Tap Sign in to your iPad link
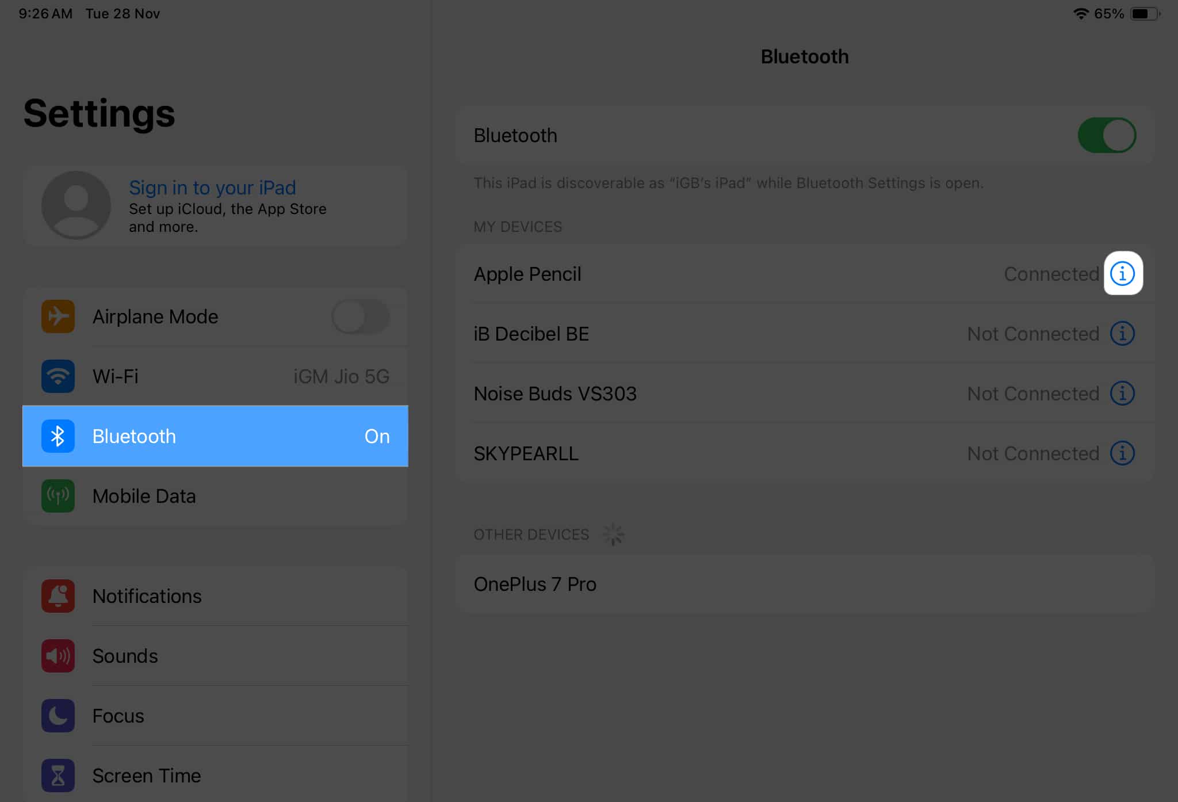1178x802 pixels. coord(212,188)
